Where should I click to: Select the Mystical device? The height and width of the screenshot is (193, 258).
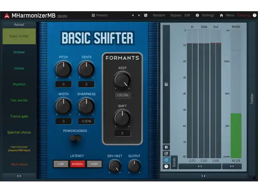coord(19,84)
